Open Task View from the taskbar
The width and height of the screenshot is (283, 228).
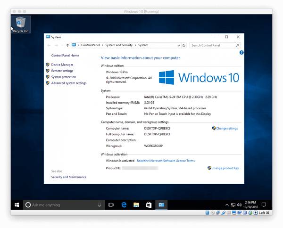tap(111, 205)
